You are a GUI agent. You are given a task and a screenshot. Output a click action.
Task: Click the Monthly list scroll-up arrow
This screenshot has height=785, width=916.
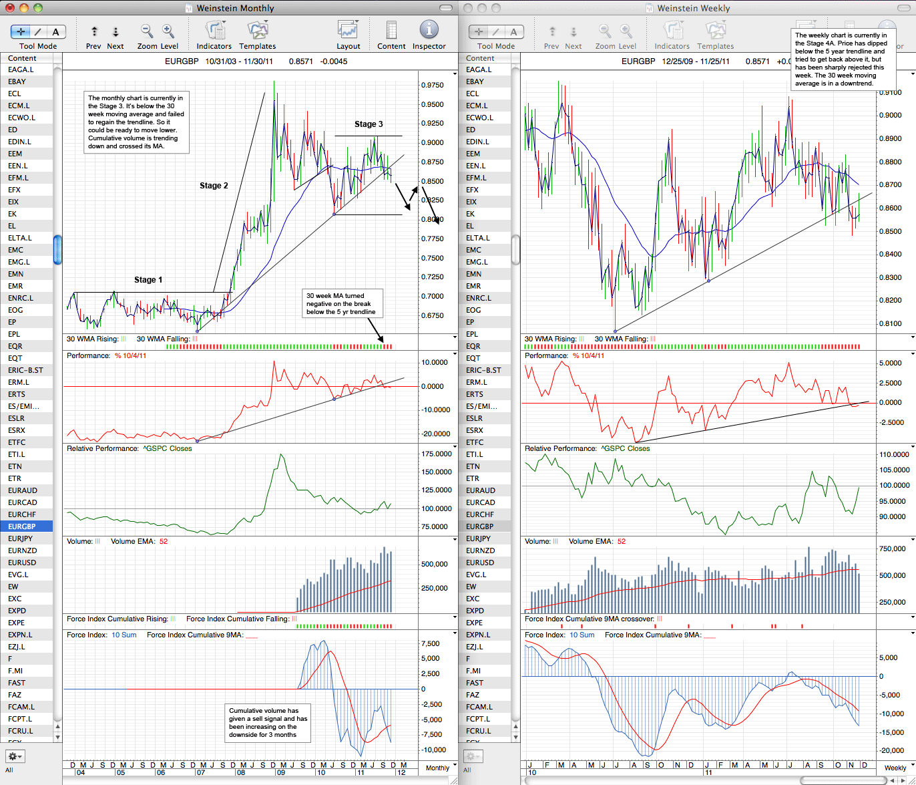pyautogui.click(x=57, y=727)
